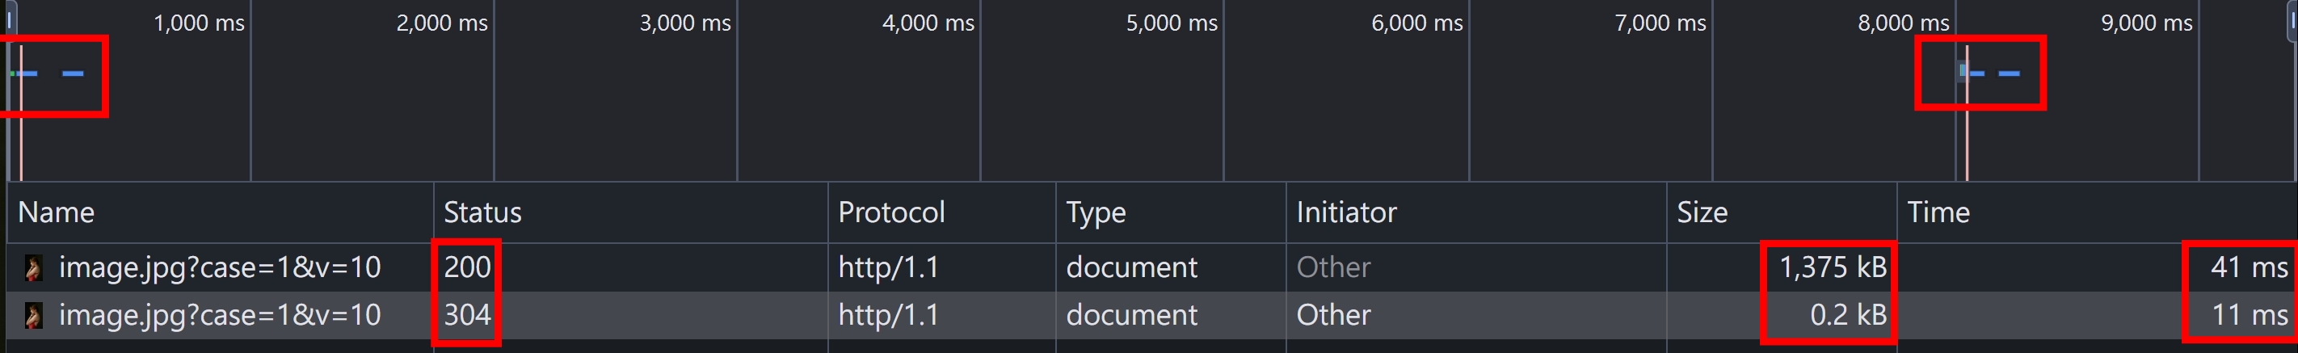Select the image.jpg request with status 200

click(1151, 267)
